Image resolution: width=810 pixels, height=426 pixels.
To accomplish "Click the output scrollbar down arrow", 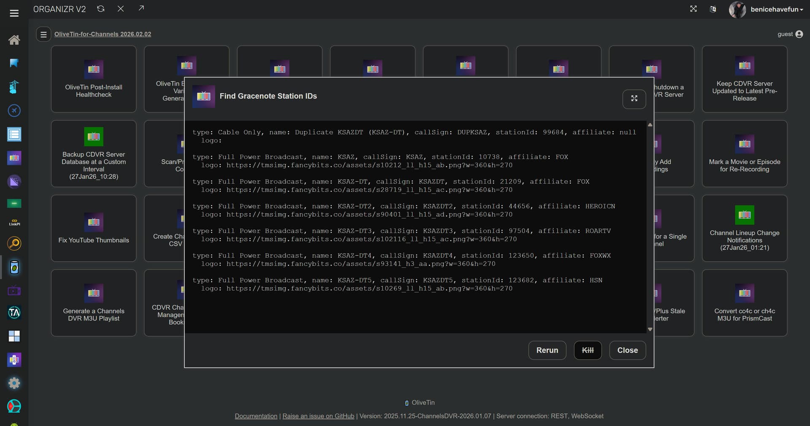I will pyautogui.click(x=650, y=329).
